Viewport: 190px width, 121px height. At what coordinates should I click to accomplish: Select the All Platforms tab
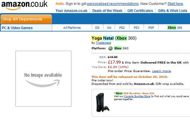pos(72,28)
